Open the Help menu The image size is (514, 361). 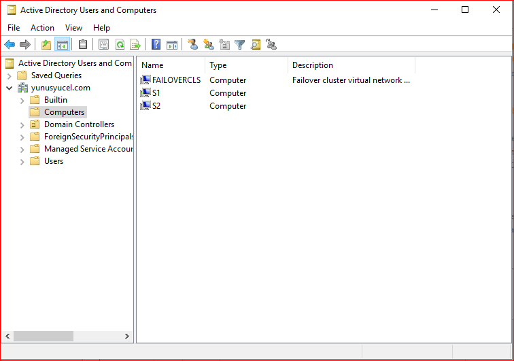[x=101, y=28]
